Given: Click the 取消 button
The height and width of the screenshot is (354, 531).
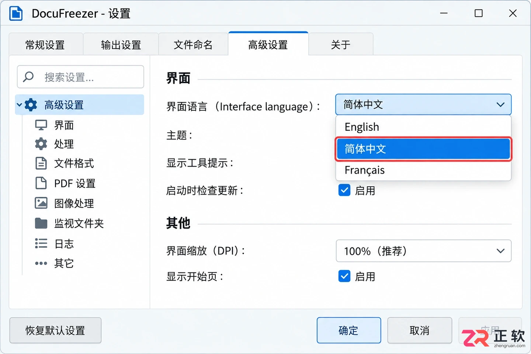Looking at the screenshot, I should point(420,330).
